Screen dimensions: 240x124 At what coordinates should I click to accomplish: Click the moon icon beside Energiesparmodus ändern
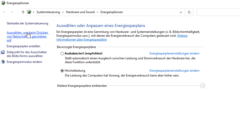3,62
